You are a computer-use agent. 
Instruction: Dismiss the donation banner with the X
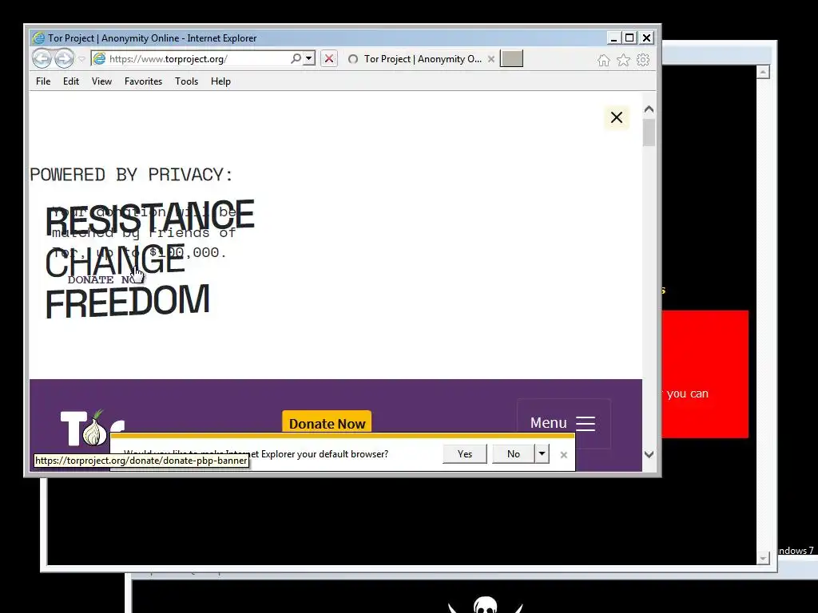pos(617,117)
